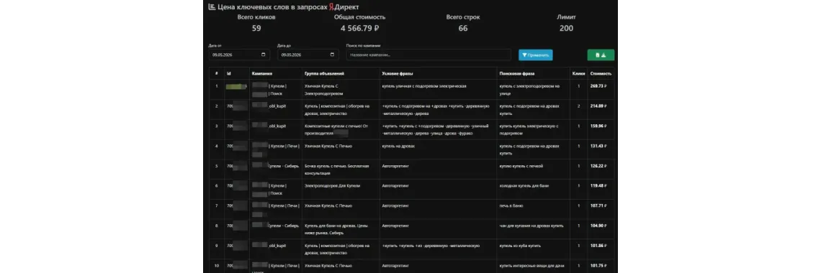The image size is (821, 273).
Task: Click the cost value 104.90 ₽
Action: click(x=598, y=226)
